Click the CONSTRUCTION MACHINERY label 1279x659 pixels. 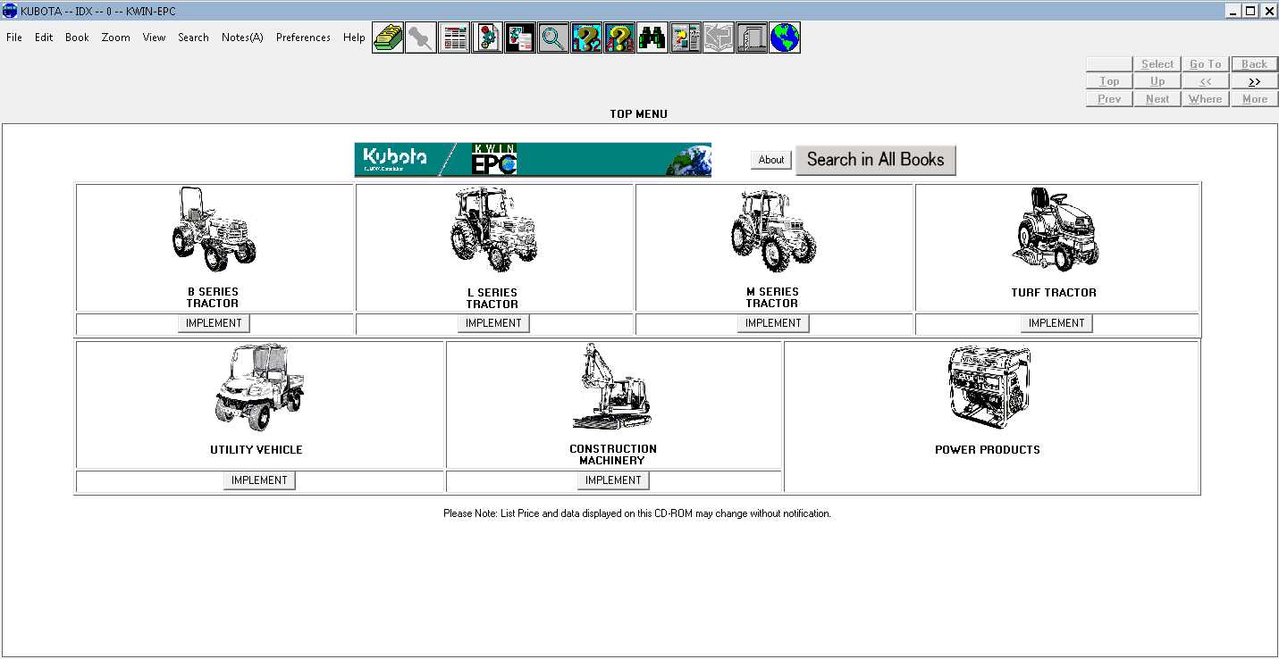point(613,455)
